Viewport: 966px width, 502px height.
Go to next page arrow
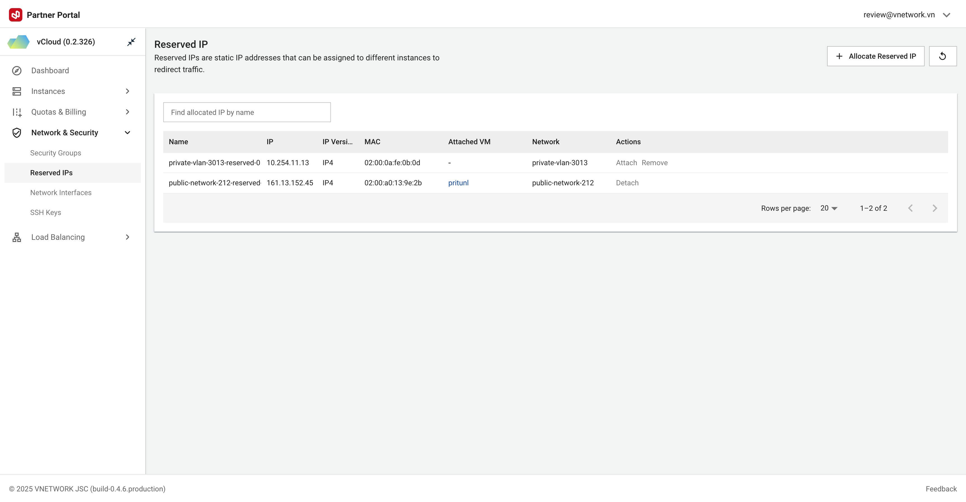(934, 208)
